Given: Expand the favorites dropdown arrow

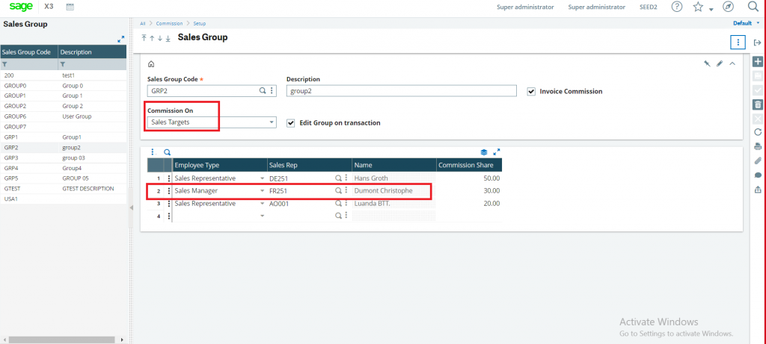Looking at the screenshot, I should pyautogui.click(x=711, y=9).
